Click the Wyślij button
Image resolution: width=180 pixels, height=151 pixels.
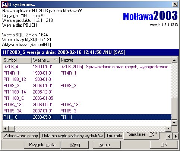75,145
